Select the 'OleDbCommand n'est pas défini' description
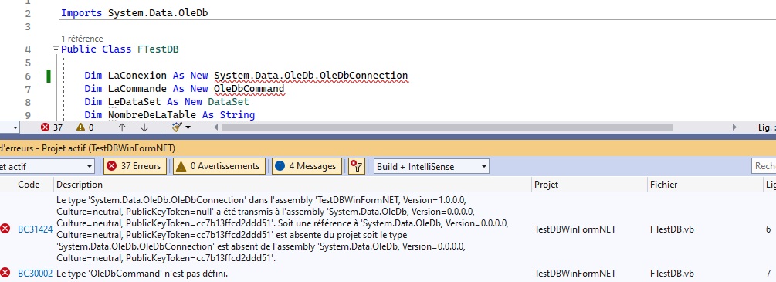776x282 pixels. pyautogui.click(x=143, y=273)
